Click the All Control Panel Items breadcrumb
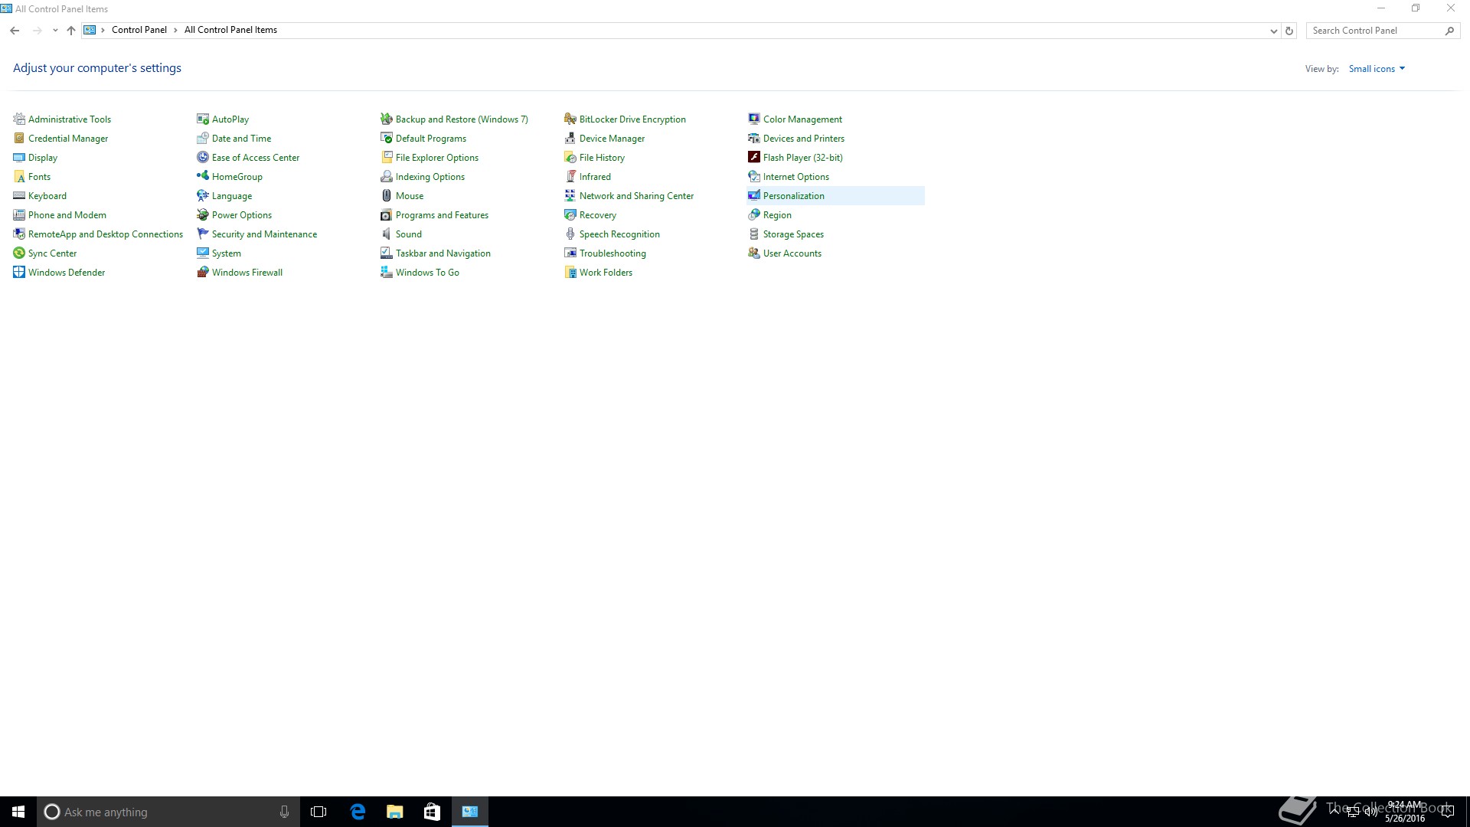 pyautogui.click(x=230, y=30)
